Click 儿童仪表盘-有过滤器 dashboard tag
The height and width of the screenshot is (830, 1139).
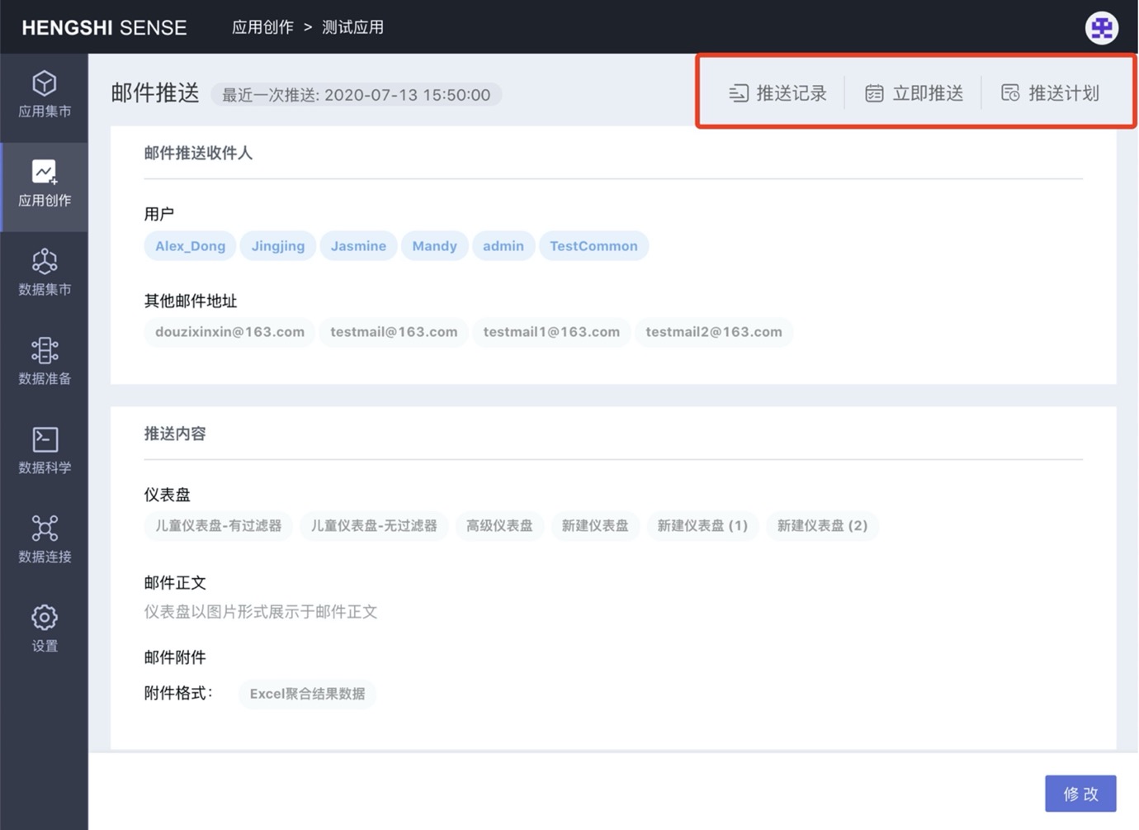pos(219,526)
